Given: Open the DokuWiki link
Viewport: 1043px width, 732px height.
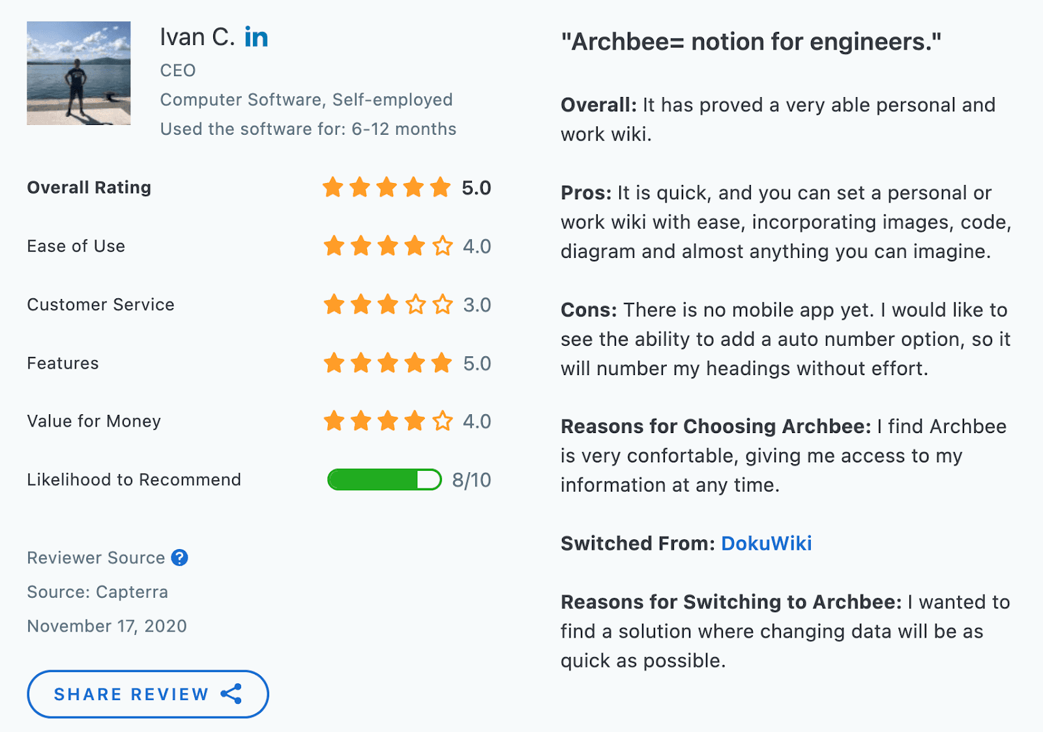Looking at the screenshot, I should [x=766, y=543].
